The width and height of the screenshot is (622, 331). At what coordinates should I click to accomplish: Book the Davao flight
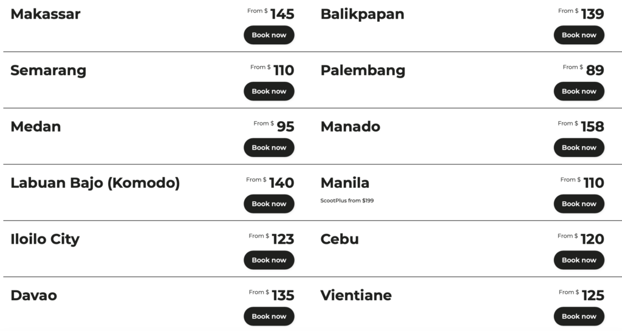[268, 316]
